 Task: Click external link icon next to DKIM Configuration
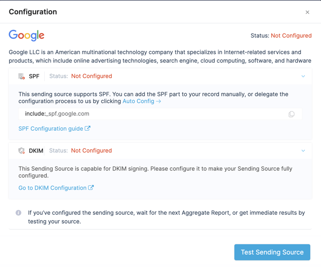pyautogui.click(x=91, y=188)
